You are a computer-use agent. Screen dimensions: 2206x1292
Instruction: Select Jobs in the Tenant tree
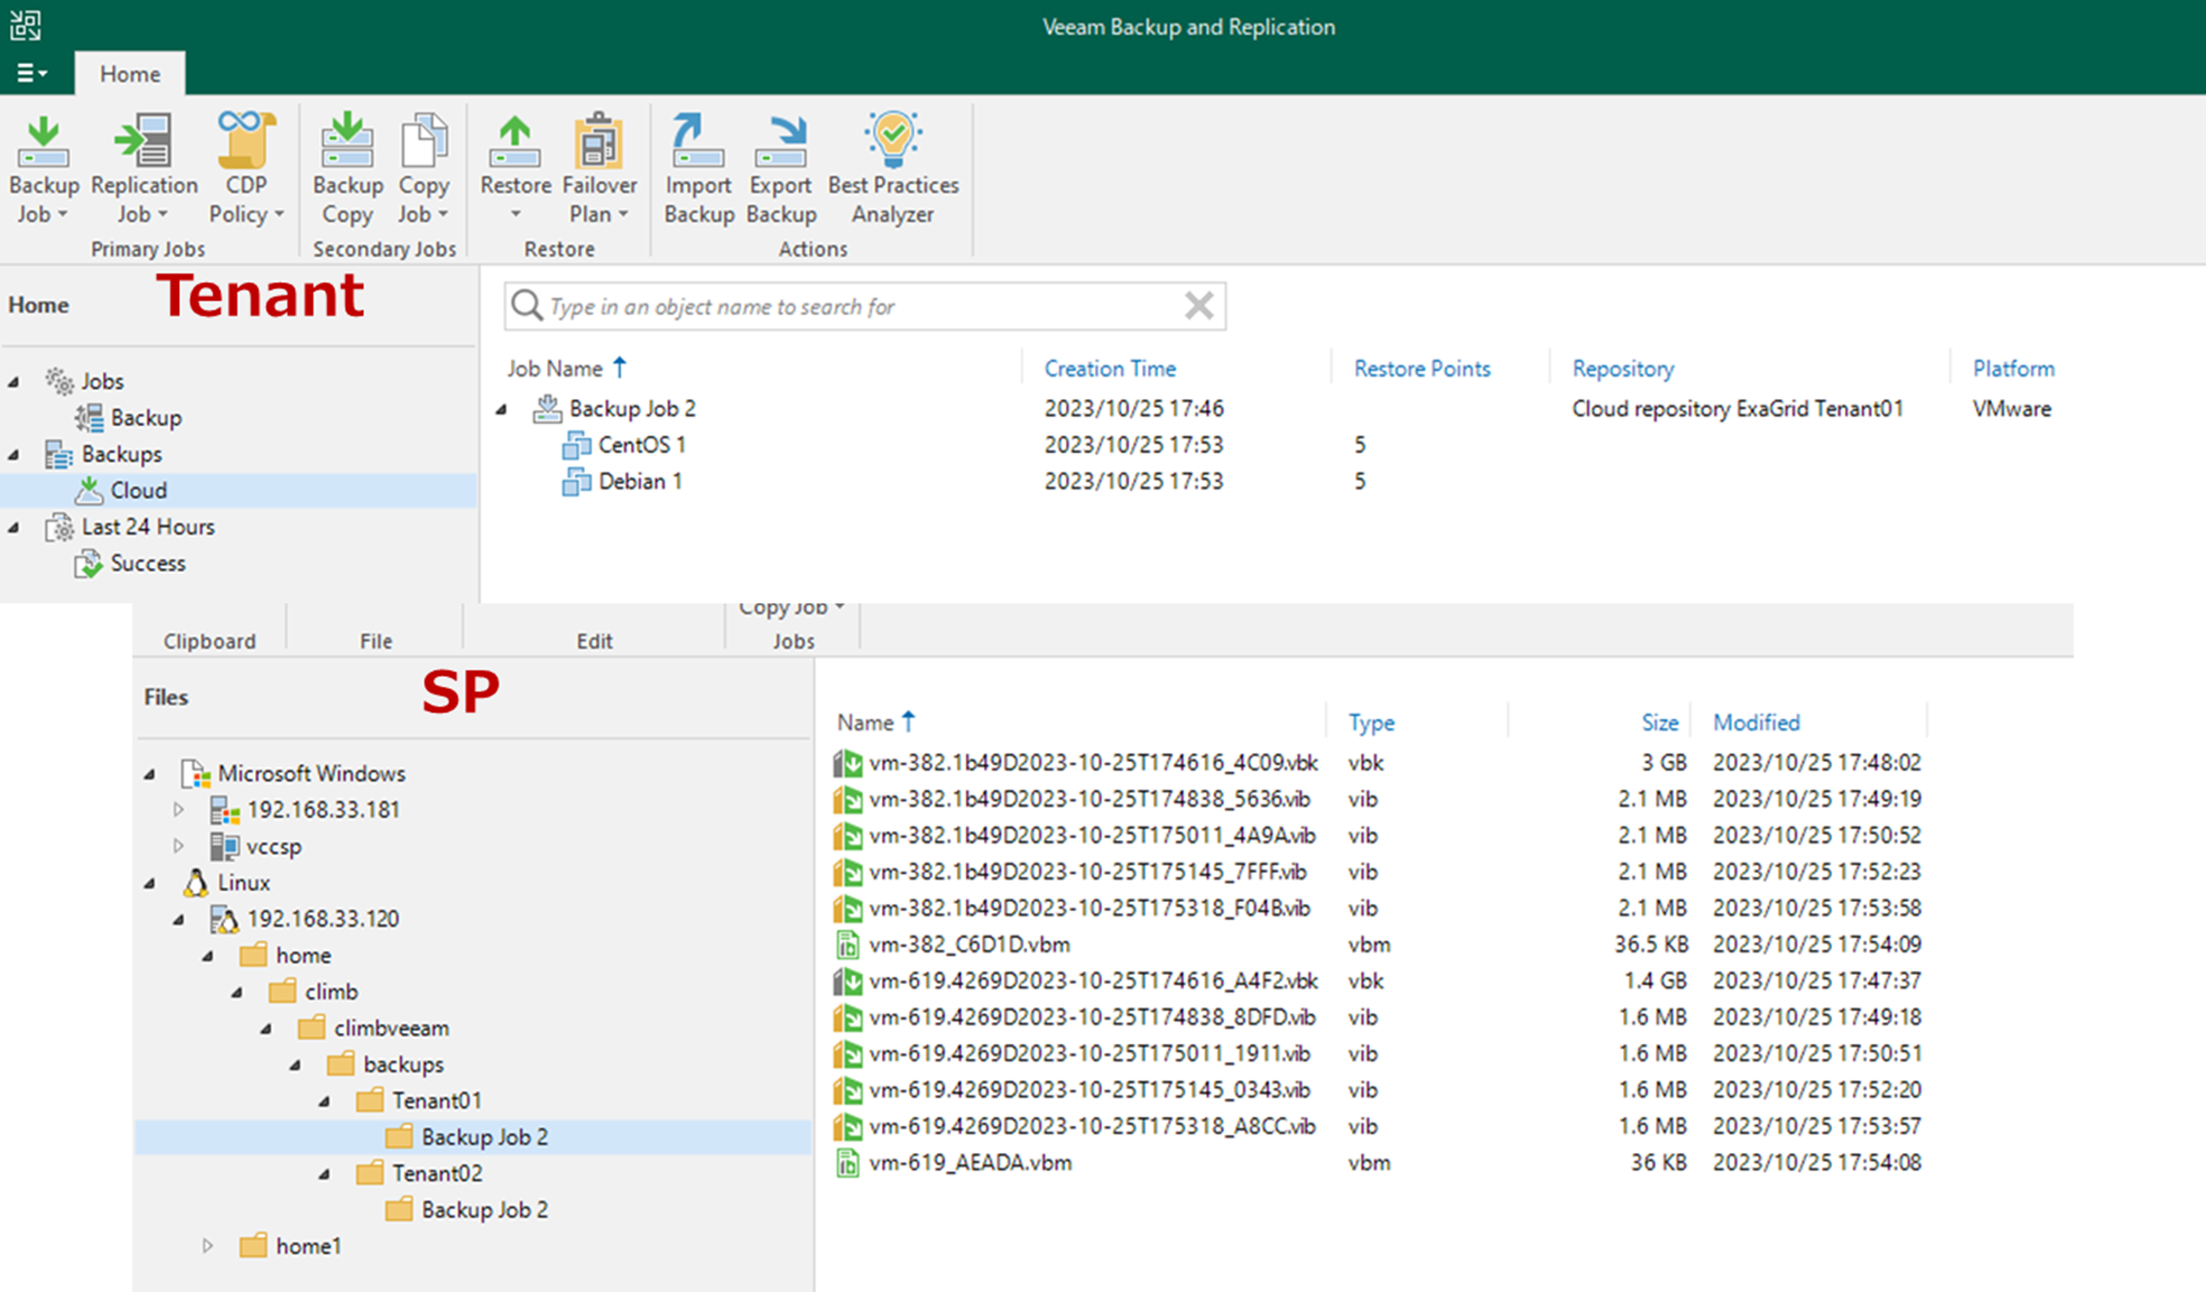point(102,381)
